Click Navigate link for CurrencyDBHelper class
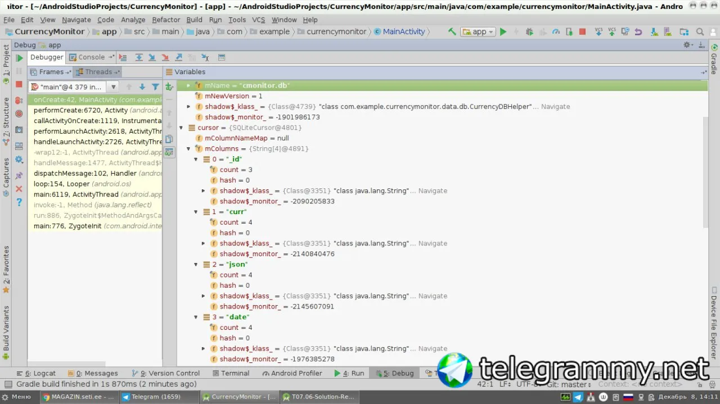Screen dimensions: 720x404 555,107
